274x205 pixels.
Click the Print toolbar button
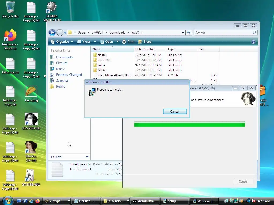128,42
